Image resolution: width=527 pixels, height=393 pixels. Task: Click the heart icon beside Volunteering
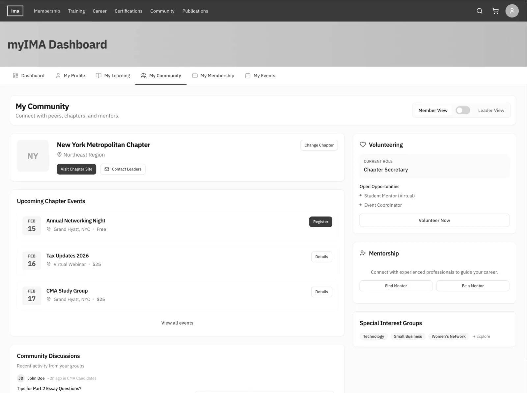click(x=363, y=144)
